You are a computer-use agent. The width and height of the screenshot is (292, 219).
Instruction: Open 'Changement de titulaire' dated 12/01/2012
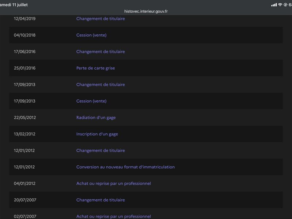pos(101,150)
